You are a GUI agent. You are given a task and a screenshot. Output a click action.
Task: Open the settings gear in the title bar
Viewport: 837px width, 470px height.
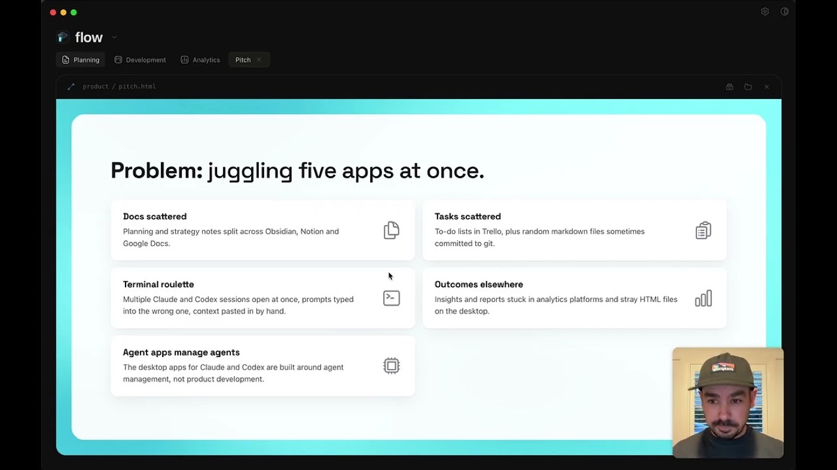[765, 11]
